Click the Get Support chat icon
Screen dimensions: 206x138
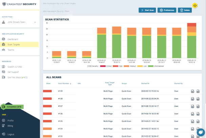3,72
